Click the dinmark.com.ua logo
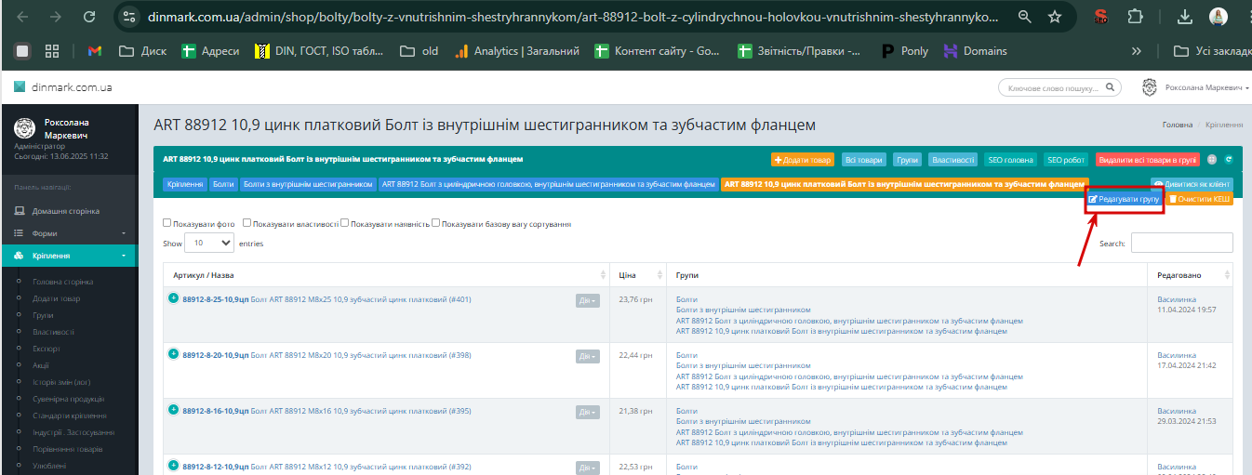The image size is (1252, 475). coord(63,87)
